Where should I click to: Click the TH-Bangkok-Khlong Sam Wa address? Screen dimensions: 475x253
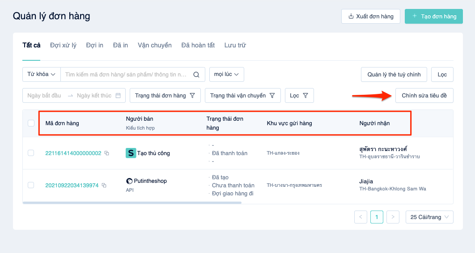click(393, 189)
